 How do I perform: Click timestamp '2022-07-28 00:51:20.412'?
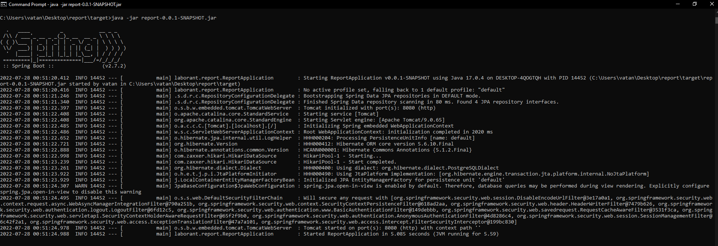35,78
